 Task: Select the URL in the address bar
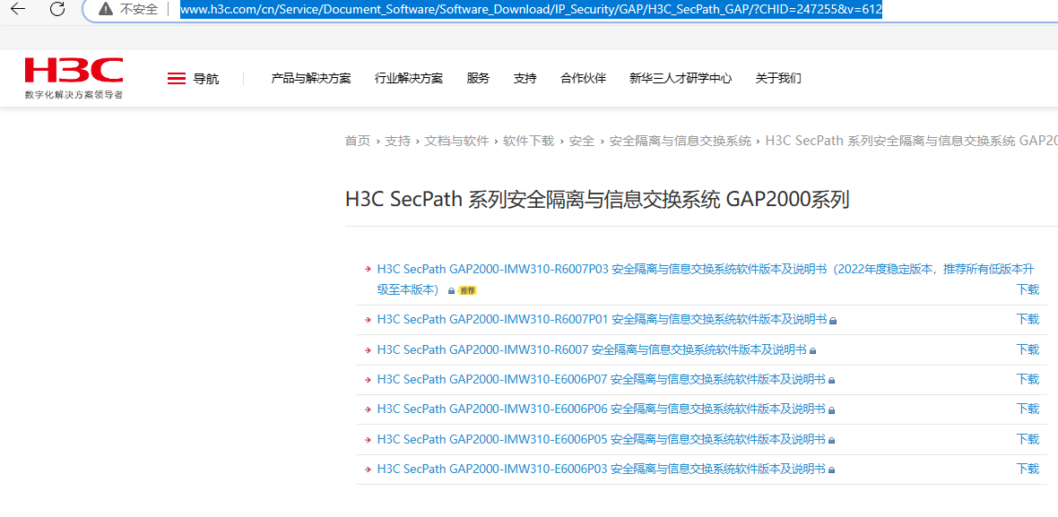(x=531, y=9)
